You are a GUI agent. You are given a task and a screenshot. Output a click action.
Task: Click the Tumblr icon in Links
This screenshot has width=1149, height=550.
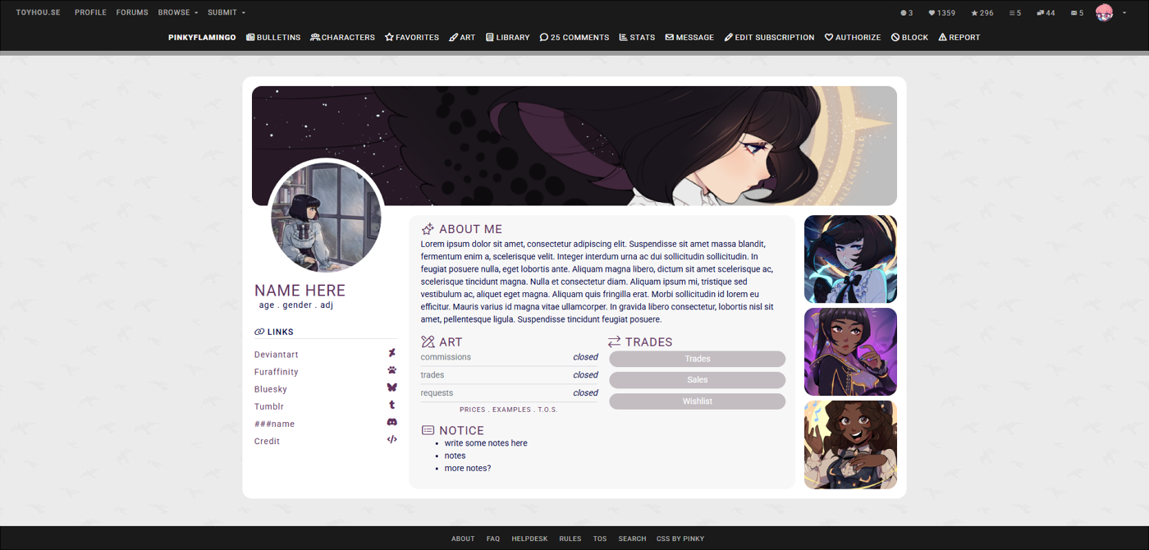(x=391, y=405)
